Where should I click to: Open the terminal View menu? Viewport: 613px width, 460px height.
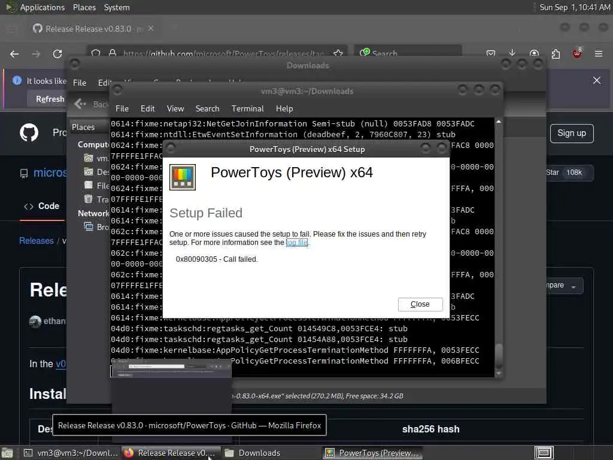click(x=175, y=109)
